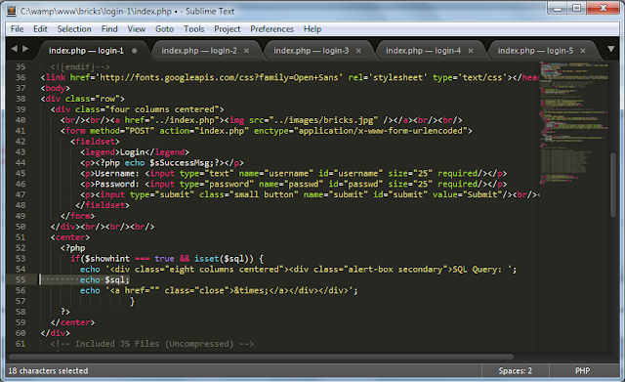Close the login-2 tab
Image resolution: width=625 pixels, height=382 pixels.
coord(246,51)
